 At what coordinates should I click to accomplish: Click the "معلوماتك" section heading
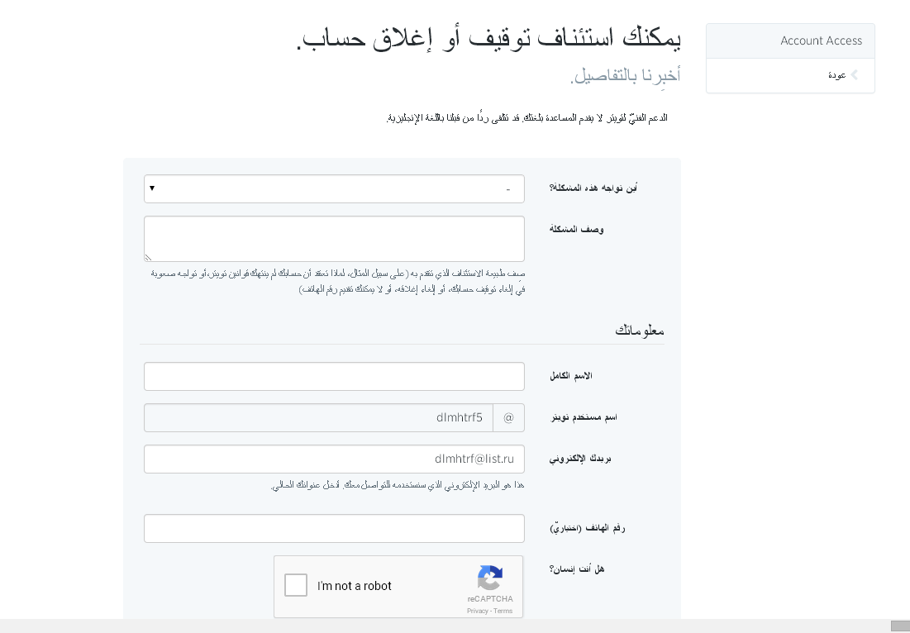point(639,331)
